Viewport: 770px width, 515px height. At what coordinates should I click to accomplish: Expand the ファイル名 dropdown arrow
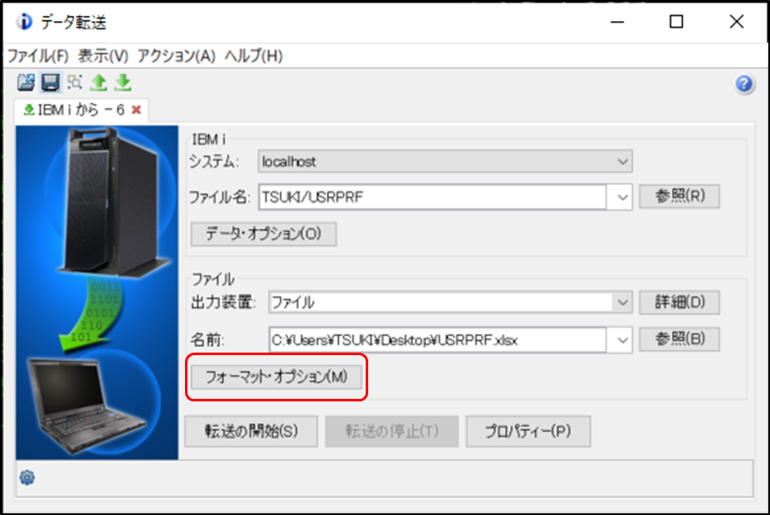pyautogui.click(x=622, y=197)
